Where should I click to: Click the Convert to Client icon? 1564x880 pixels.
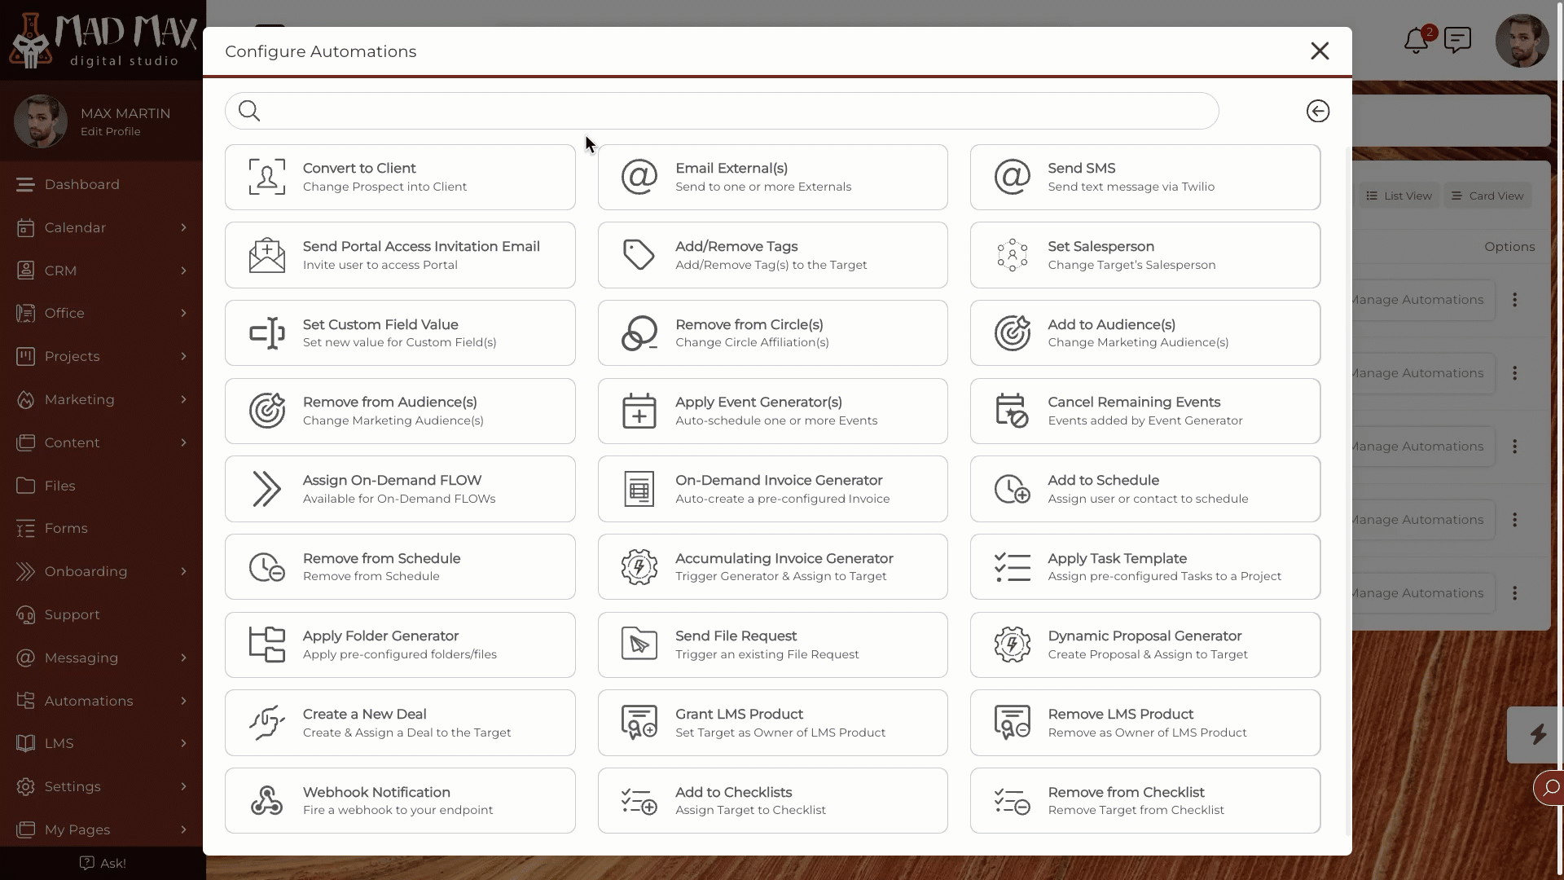(266, 176)
